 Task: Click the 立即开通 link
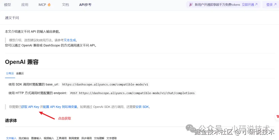point(250,5)
